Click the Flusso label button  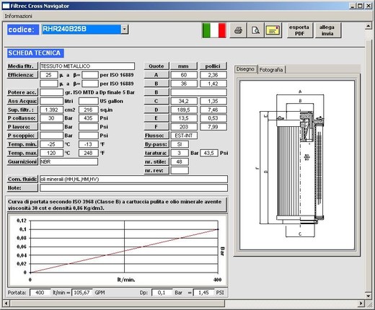coord(156,136)
